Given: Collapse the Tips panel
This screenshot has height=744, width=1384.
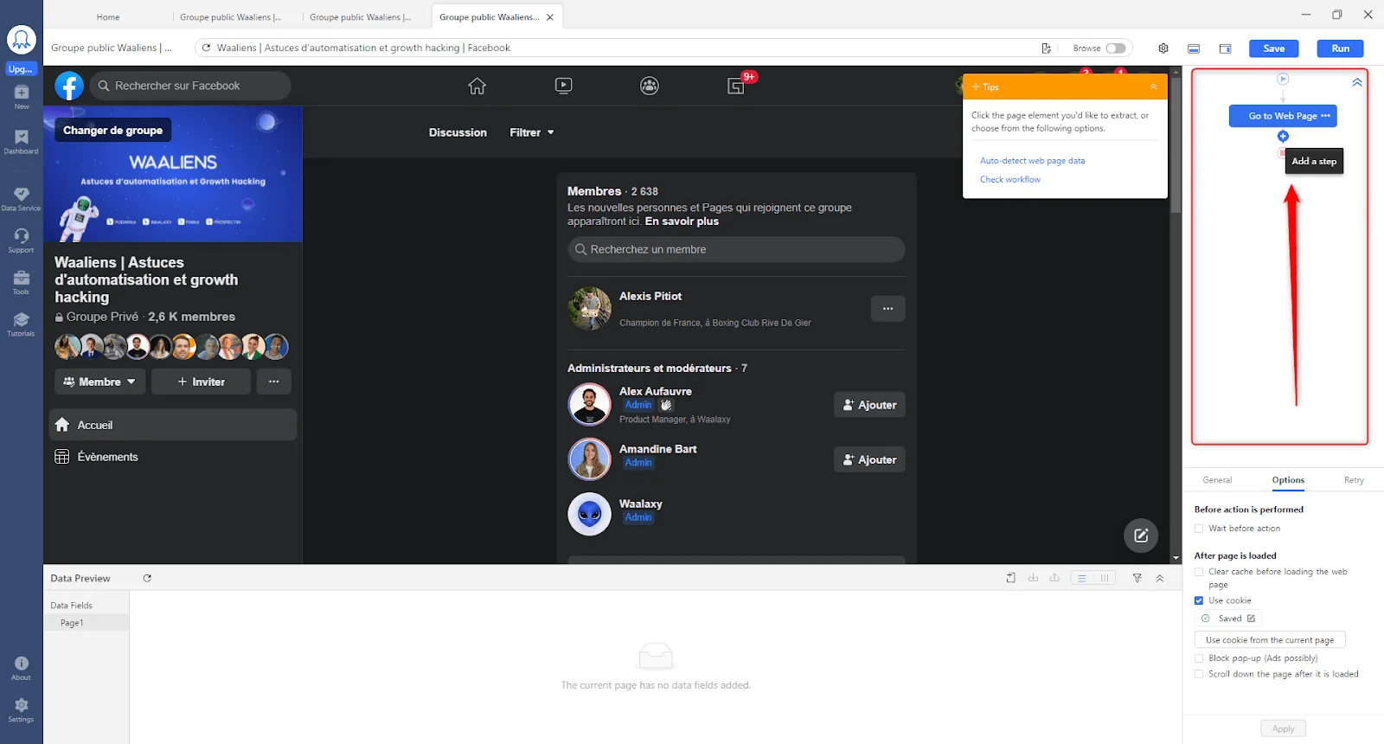Looking at the screenshot, I should [1153, 87].
